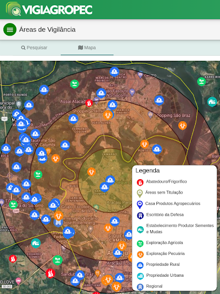Image resolution: width=220 pixels, height=294 pixels.
Task: Click the green agriculture marker near Marcos Freire
Action: pos(74,84)
